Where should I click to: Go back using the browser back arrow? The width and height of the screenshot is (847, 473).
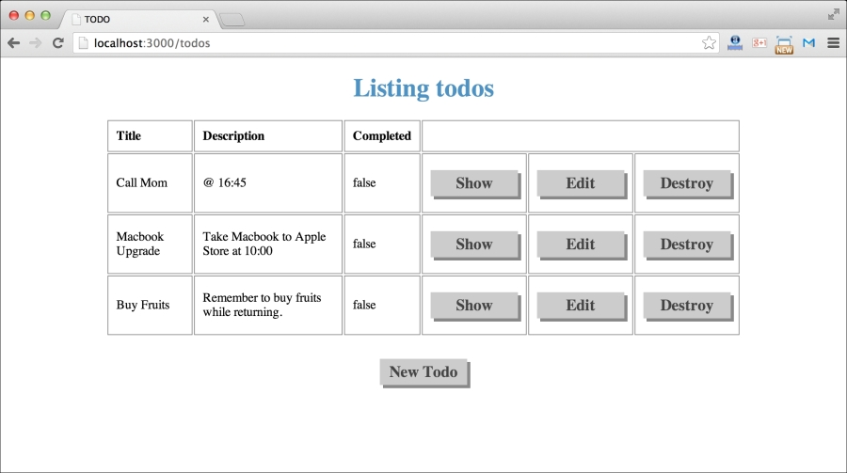13,42
